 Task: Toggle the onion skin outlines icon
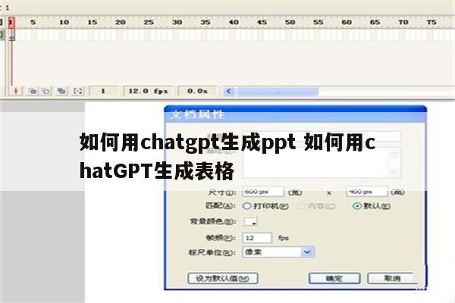pyautogui.click(x=45, y=91)
